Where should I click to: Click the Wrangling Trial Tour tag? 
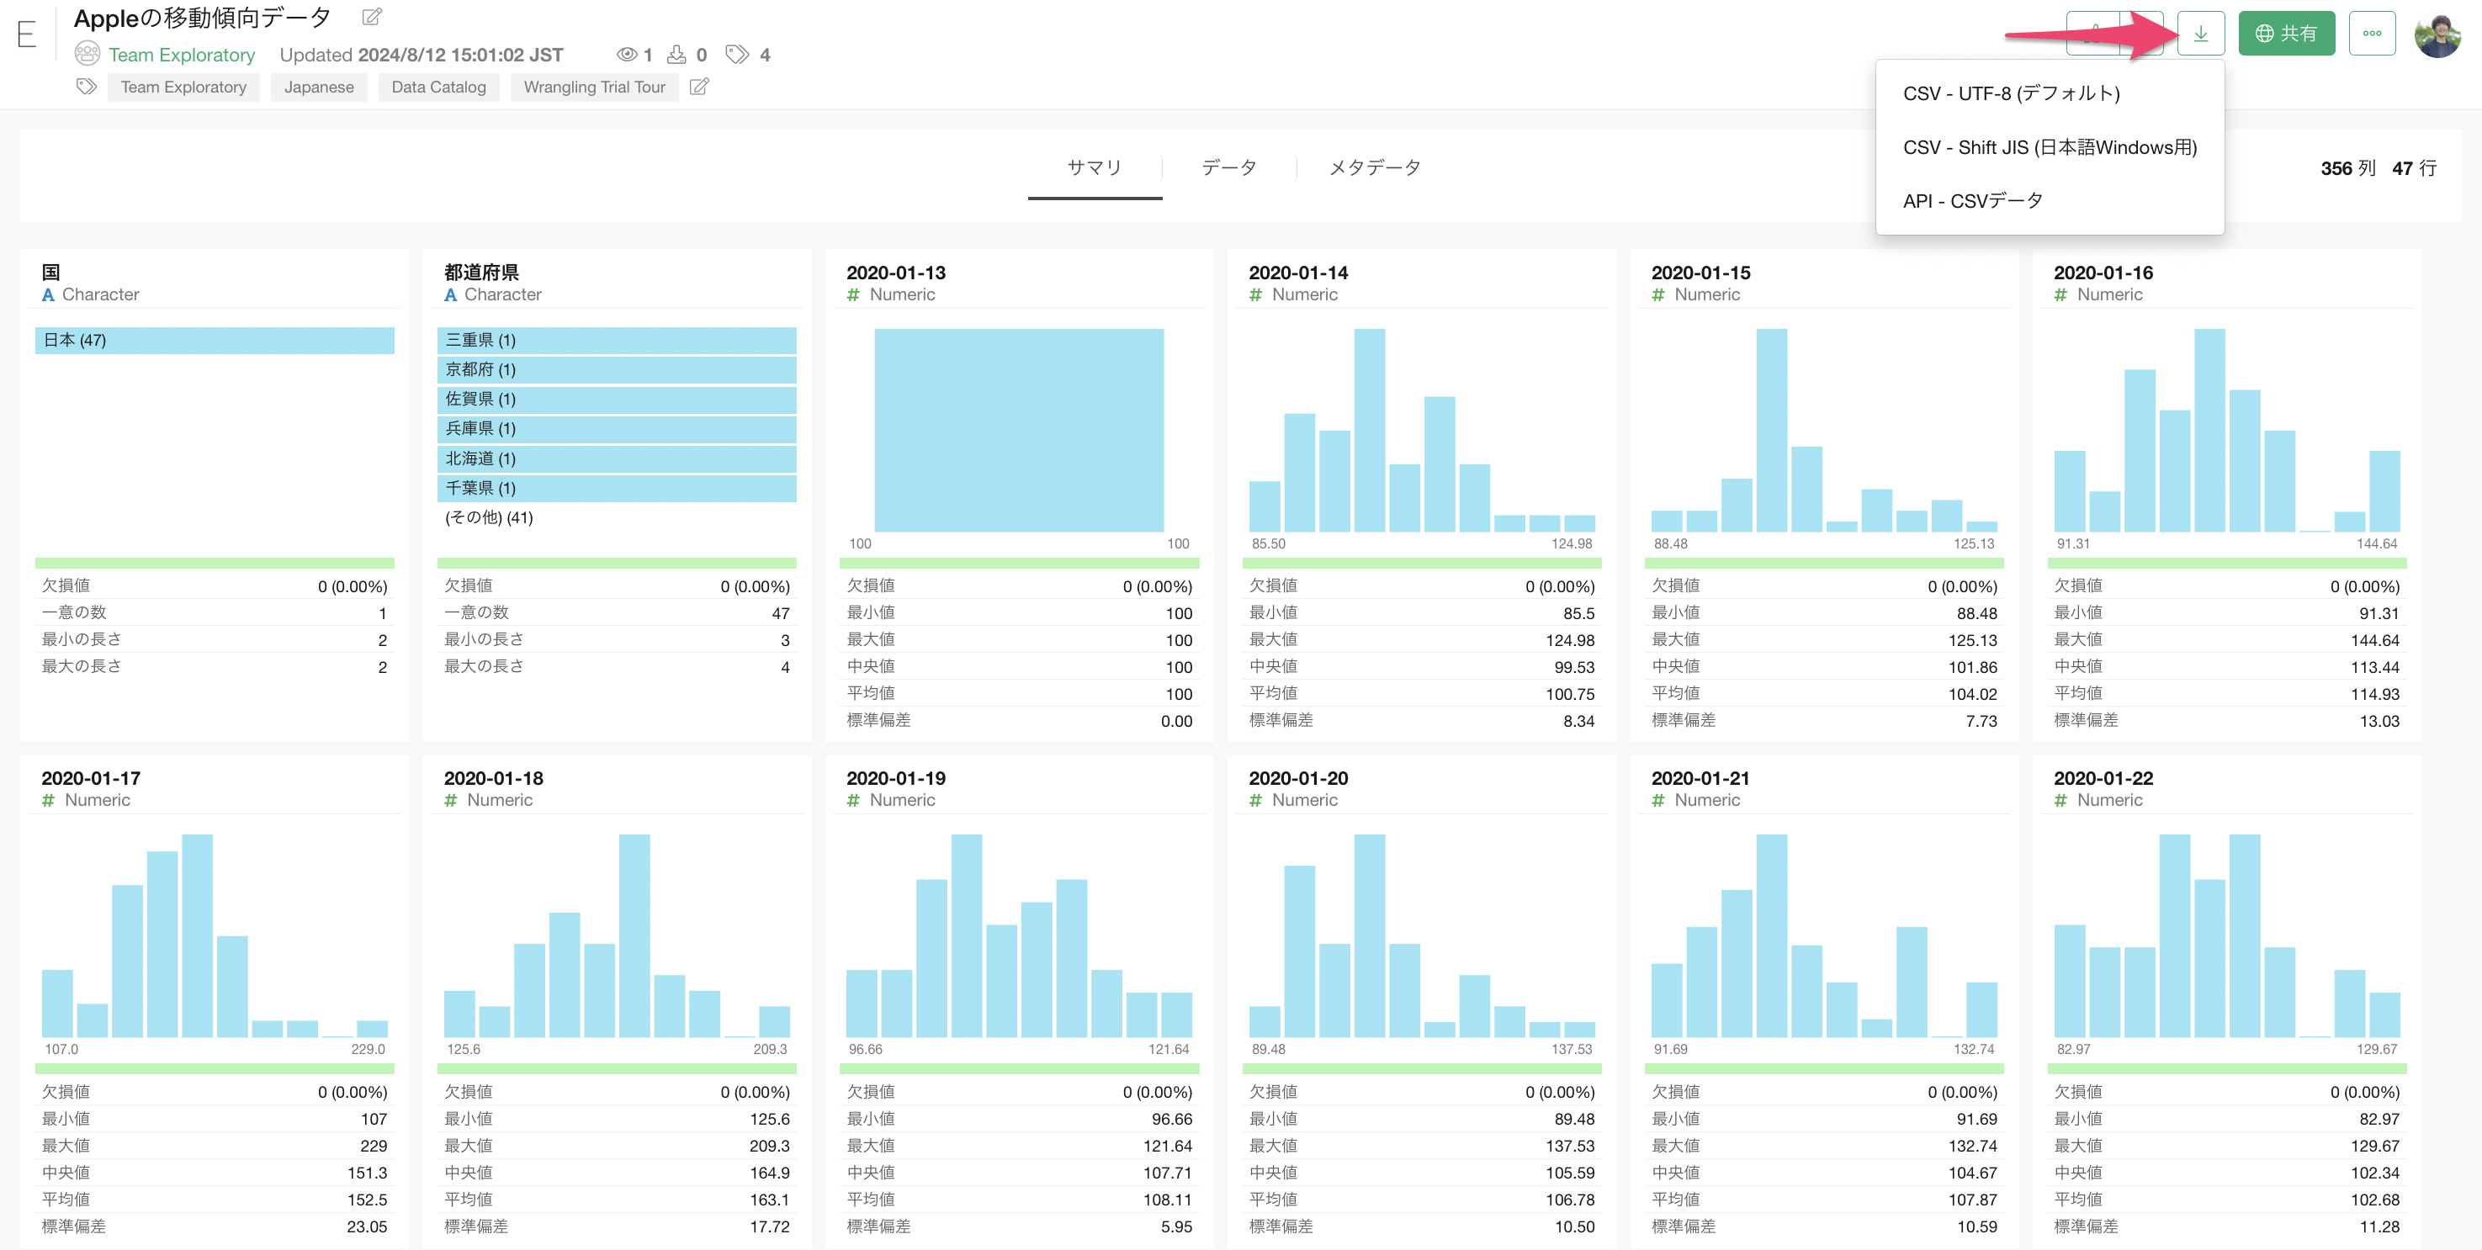[595, 87]
